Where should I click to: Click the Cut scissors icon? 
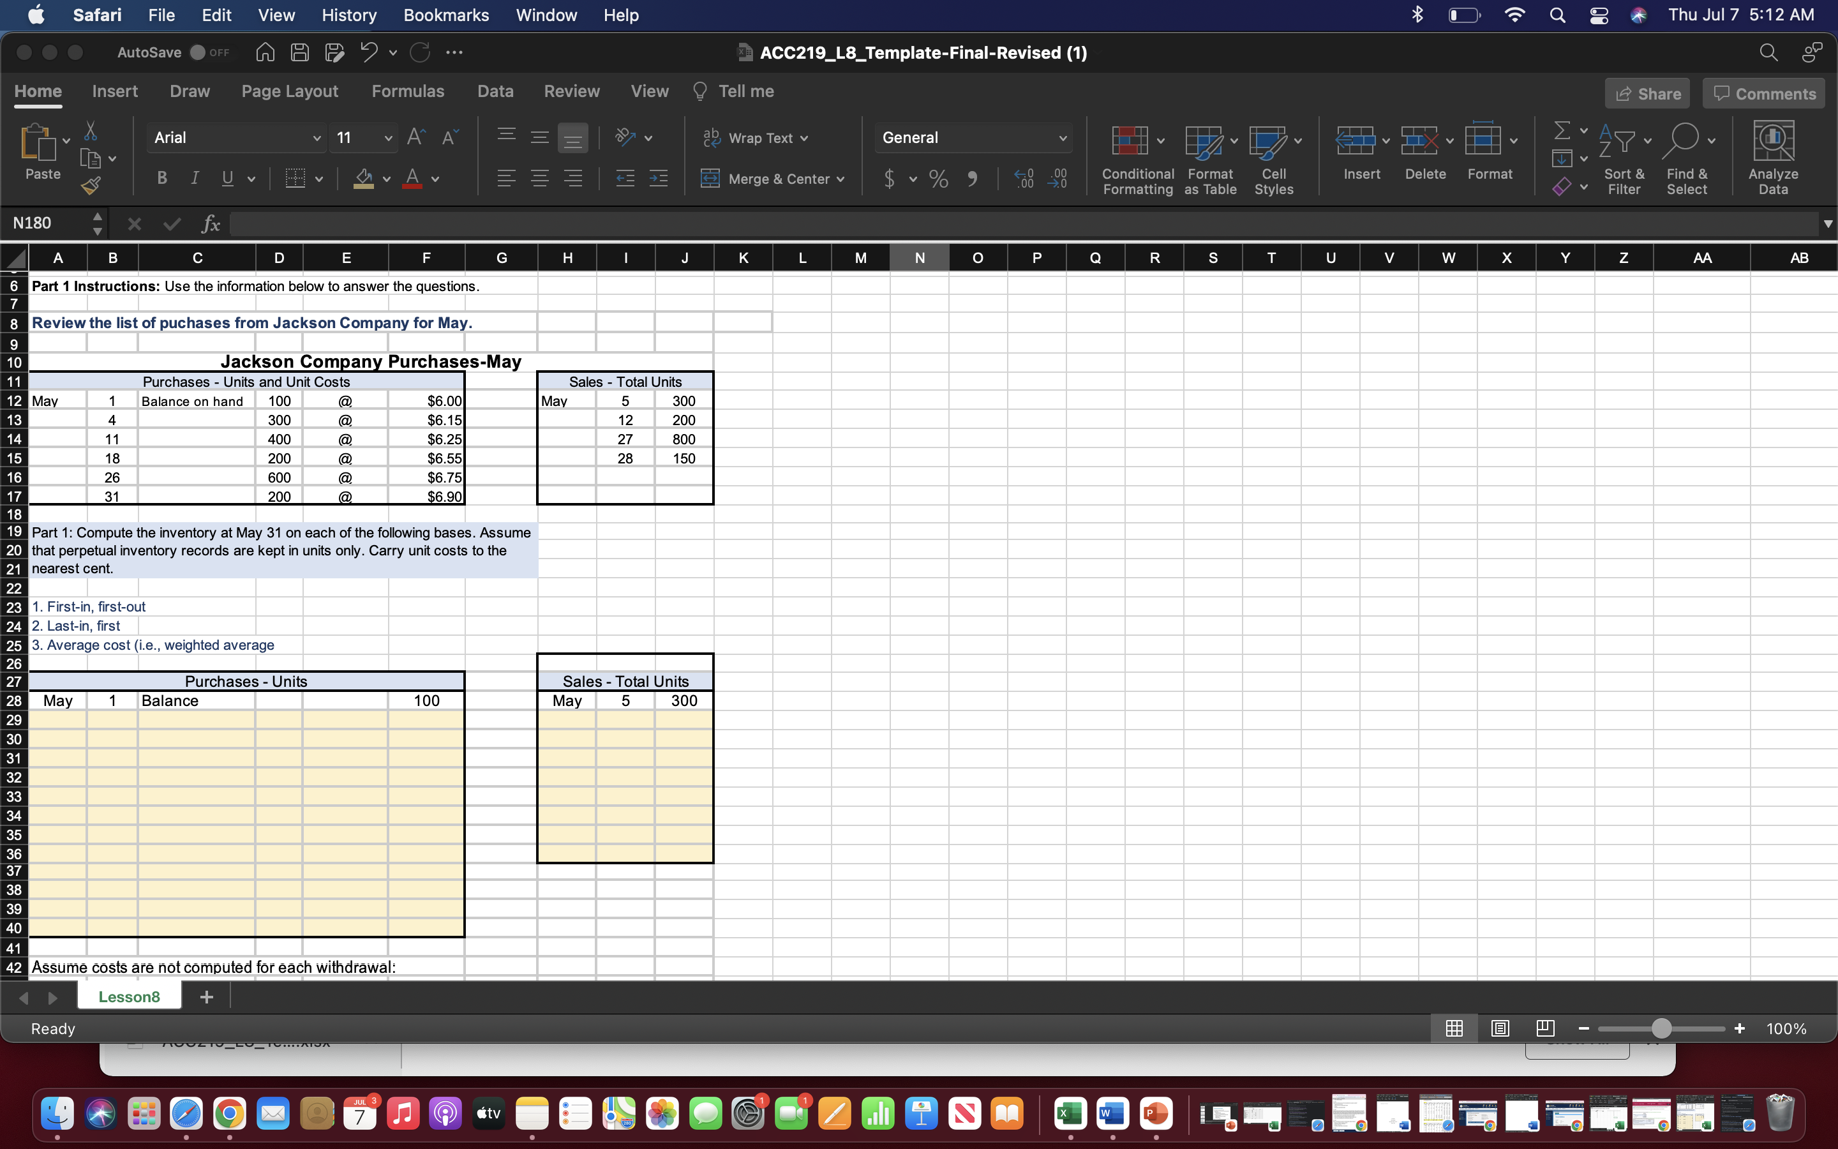click(x=91, y=131)
